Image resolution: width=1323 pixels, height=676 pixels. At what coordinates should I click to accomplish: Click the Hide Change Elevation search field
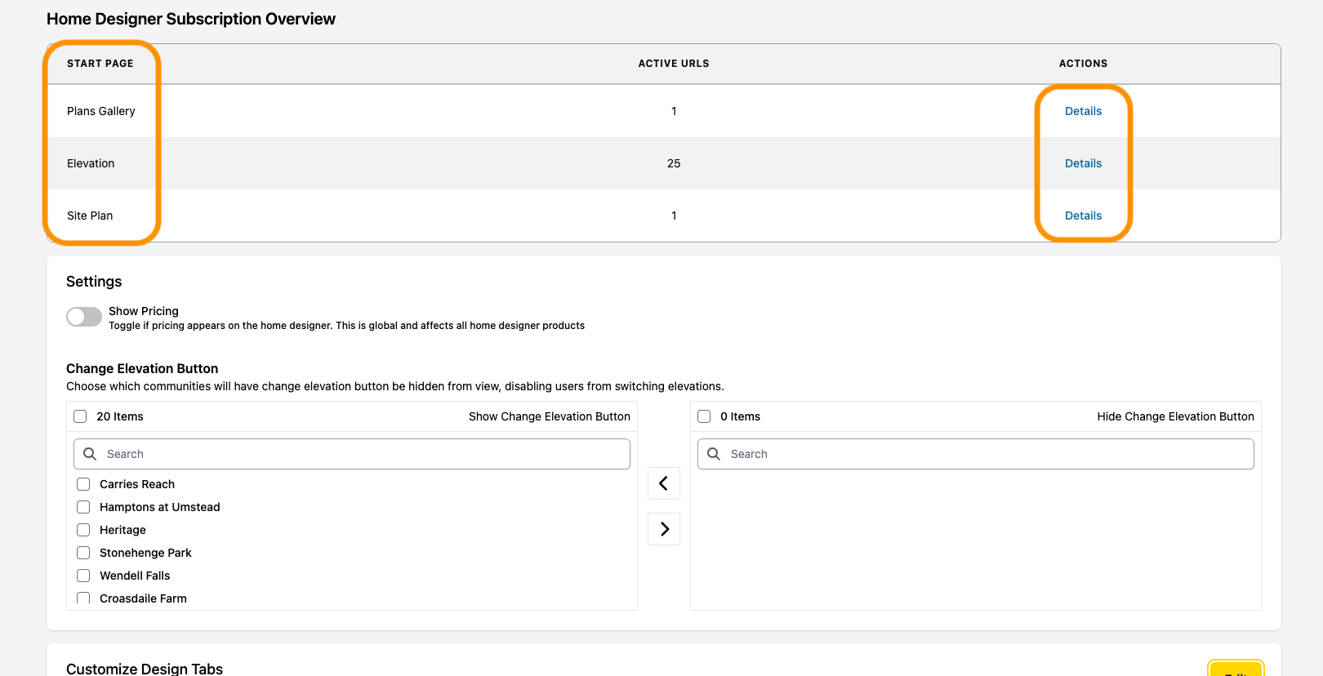976,454
